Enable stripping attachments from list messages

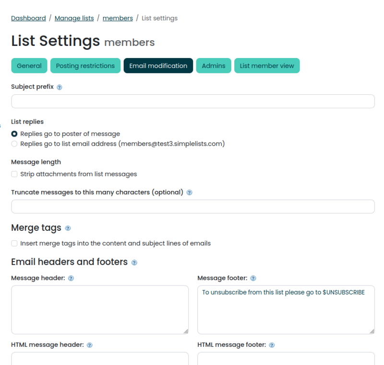point(14,174)
